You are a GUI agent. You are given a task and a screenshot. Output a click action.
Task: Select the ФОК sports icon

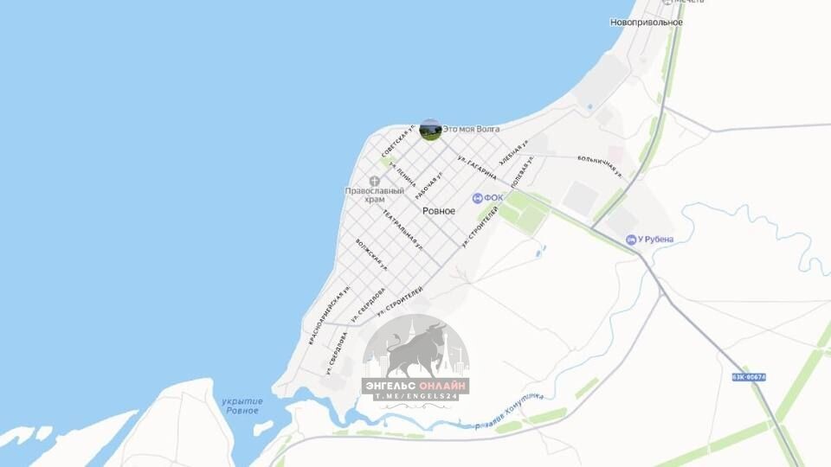point(478,198)
